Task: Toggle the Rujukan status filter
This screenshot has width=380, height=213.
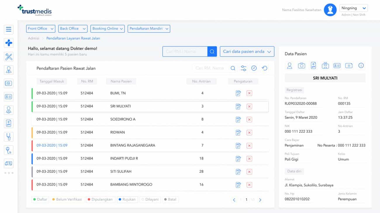Action: [127, 200]
